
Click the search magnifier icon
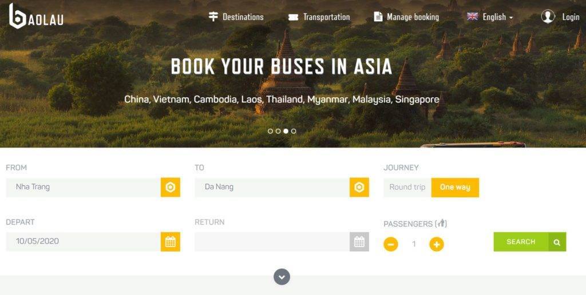[x=557, y=242]
